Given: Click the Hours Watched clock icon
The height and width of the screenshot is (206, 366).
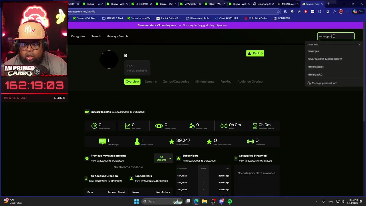Looking at the screenshot, I should (x=94, y=126).
